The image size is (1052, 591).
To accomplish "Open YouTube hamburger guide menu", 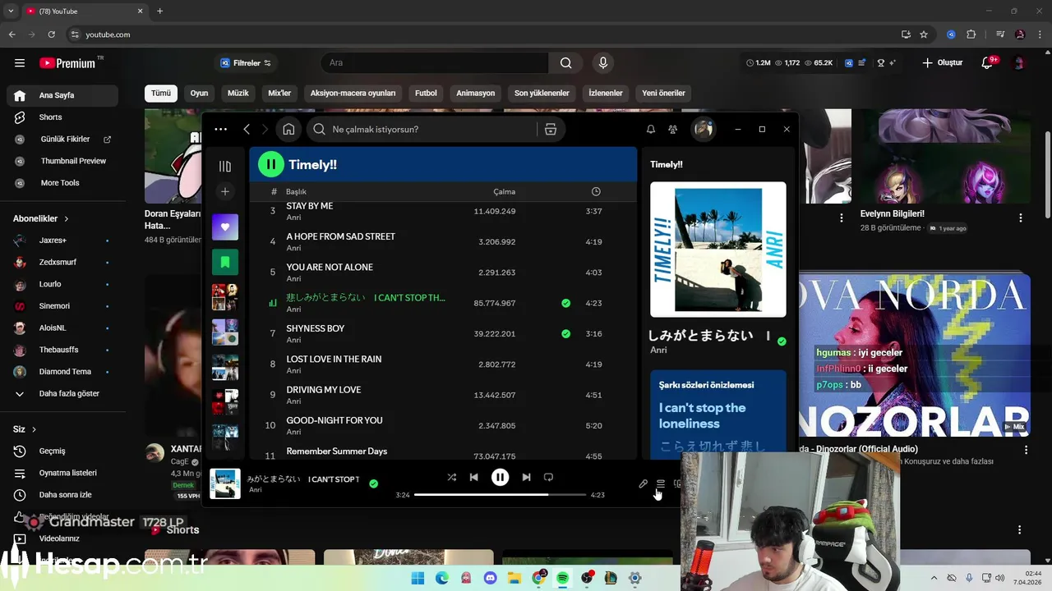I will pos(20,62).
